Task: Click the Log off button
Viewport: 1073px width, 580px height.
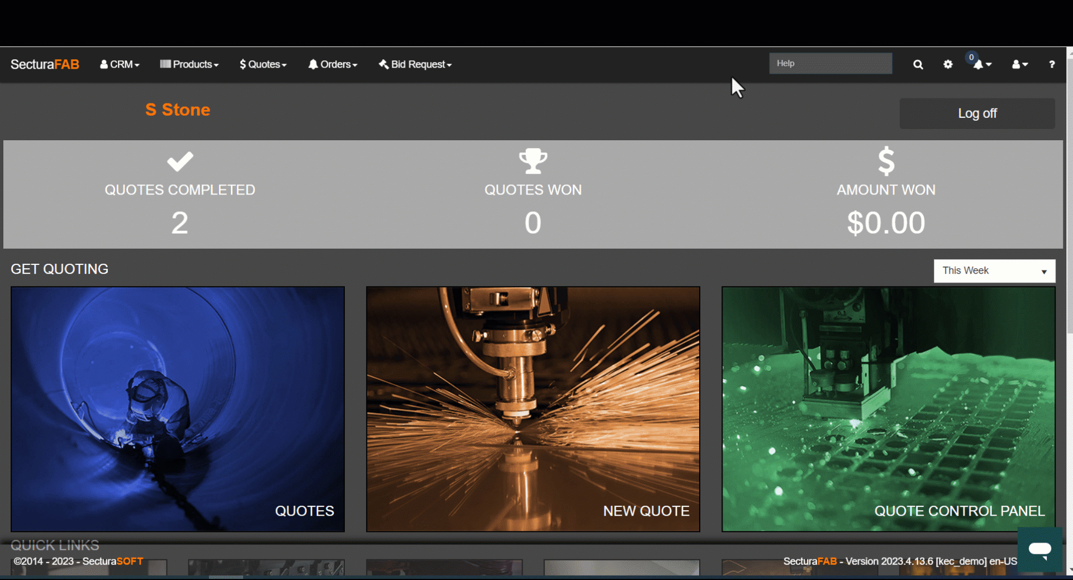Action: (977, 113)
